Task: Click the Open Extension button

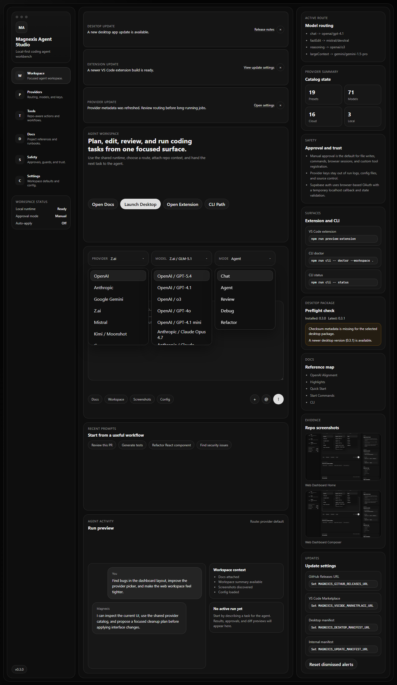Action: [183, 204]
